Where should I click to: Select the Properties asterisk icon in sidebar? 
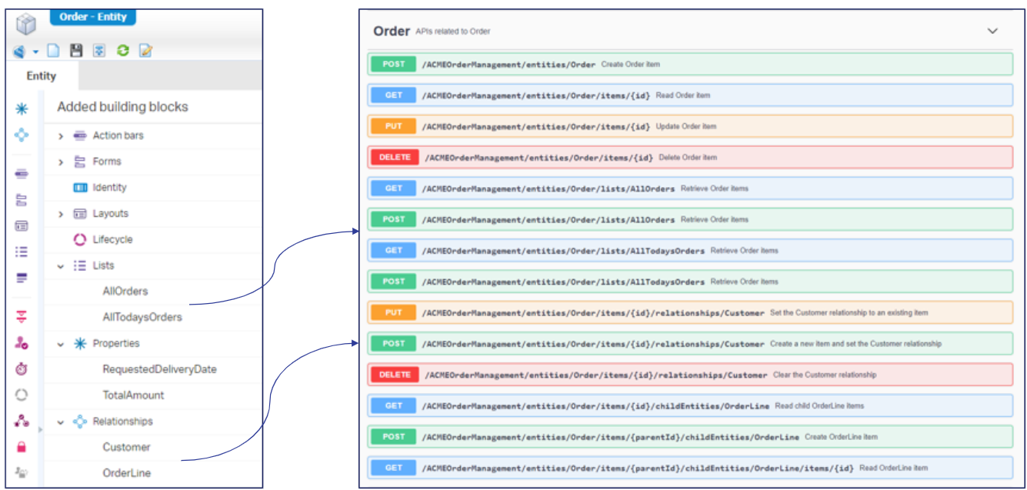pyautogui.click(x=22, y=109)
